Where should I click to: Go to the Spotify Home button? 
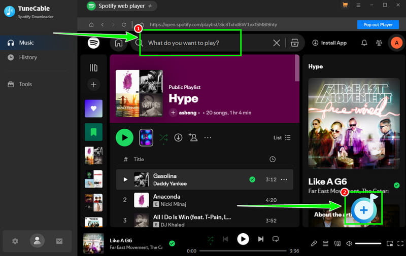pos(119,43)
